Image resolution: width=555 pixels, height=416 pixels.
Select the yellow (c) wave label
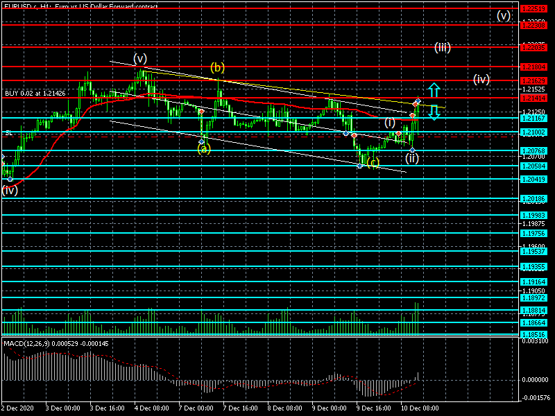(x=373, y=164)
